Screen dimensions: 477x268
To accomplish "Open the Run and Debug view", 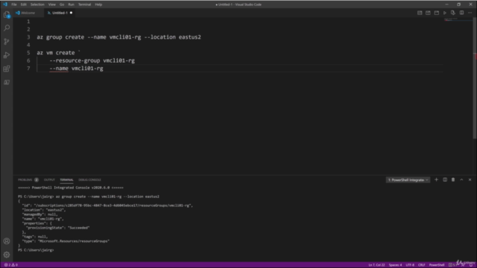I will (x=7, y=55).
